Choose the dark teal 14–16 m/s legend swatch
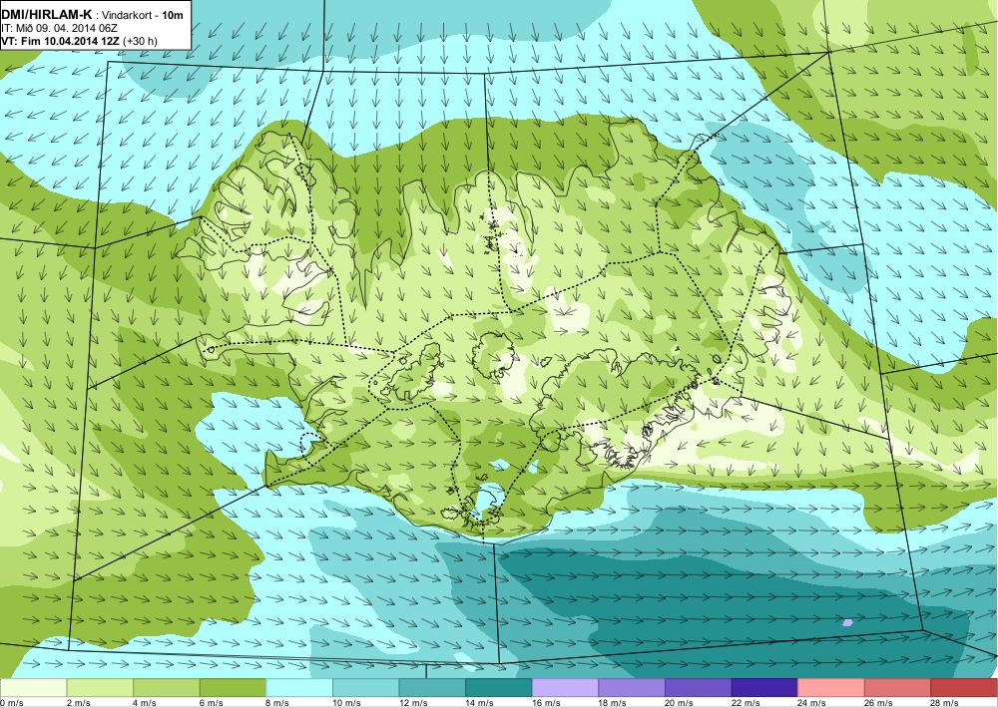The height and width of the screenshot is (708, 998). coord(499,688)
